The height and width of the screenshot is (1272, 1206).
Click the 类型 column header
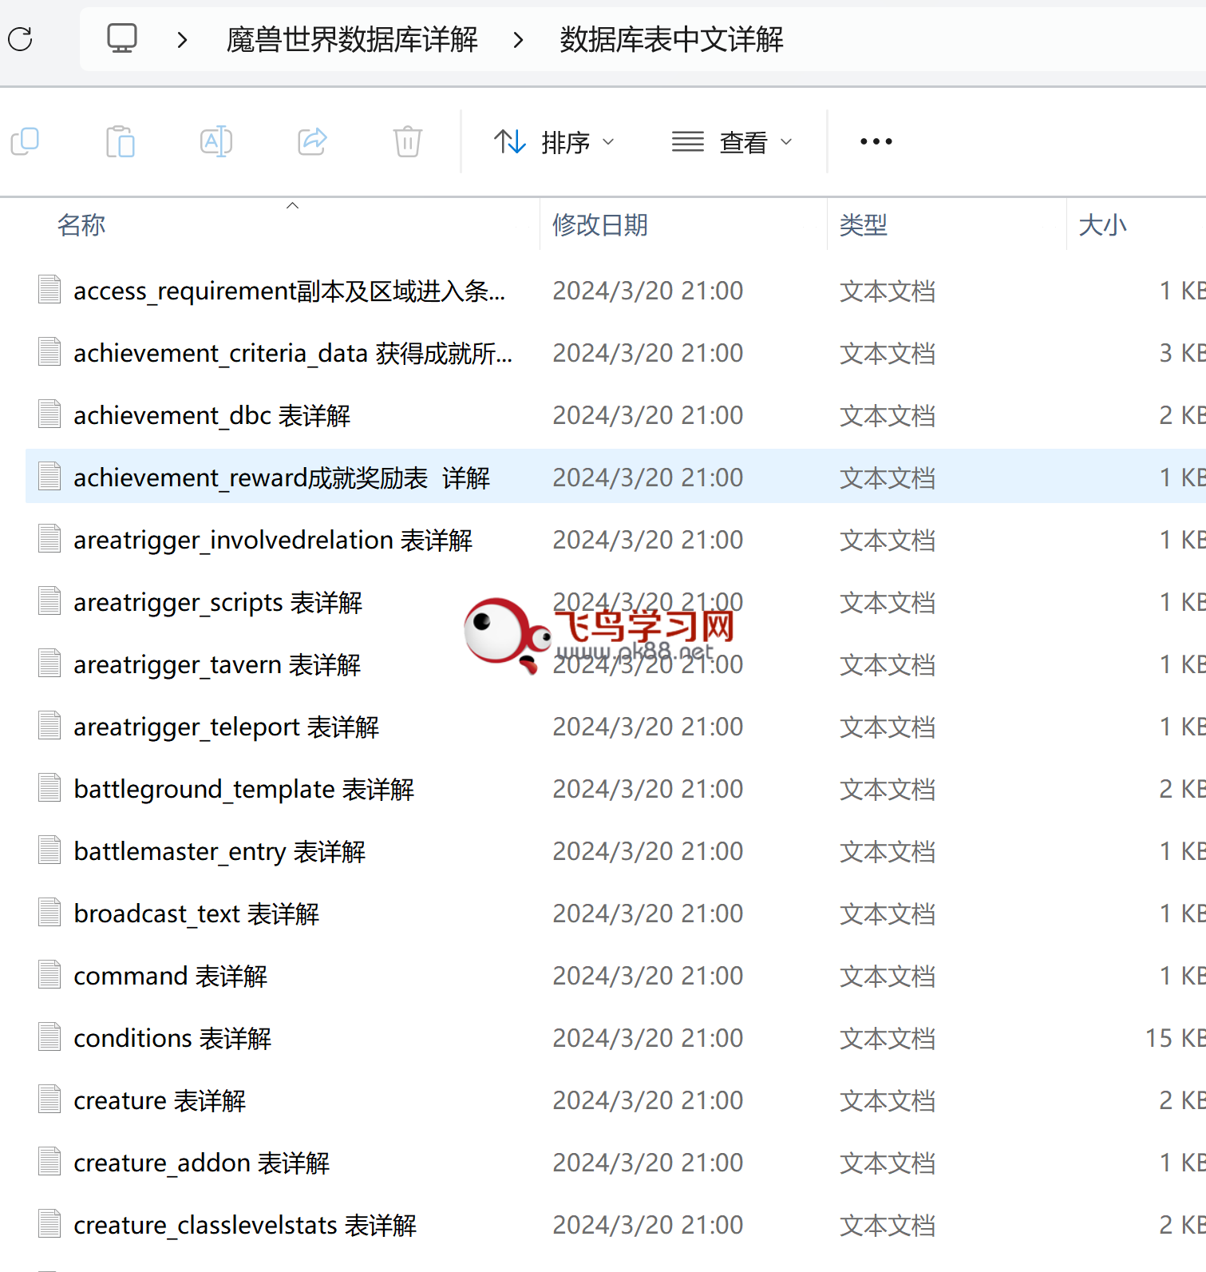pos(864,225)
